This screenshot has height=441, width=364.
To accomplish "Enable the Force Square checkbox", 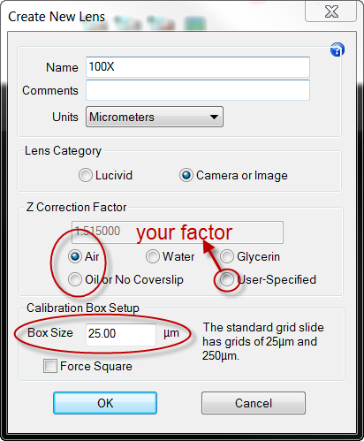I will pyautogui.click(x=50, y=366).
